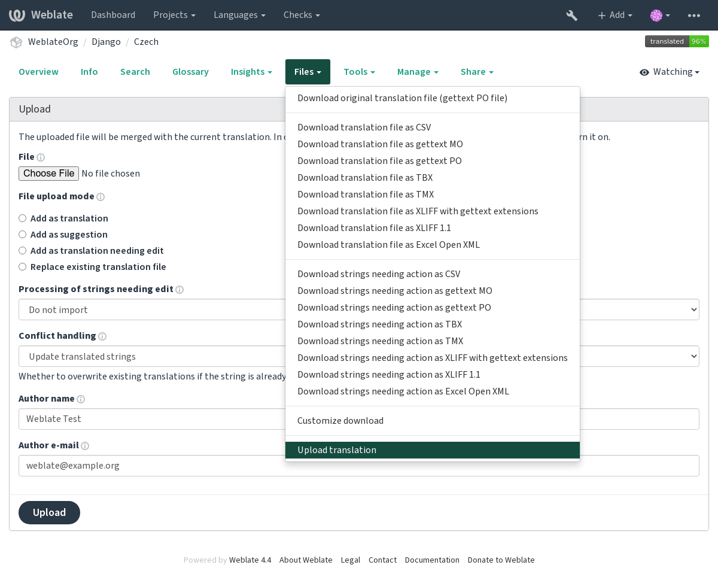
Task: Open About Weblate footer link
Action: (306, 560)
